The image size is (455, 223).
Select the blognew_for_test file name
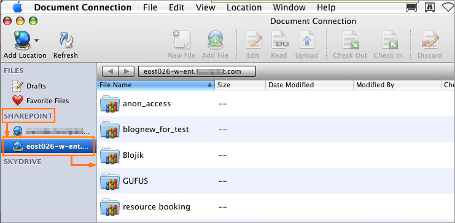pyautogui.click(x=156, y=129)
